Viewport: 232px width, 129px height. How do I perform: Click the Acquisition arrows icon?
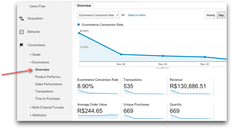click(21, 18)
